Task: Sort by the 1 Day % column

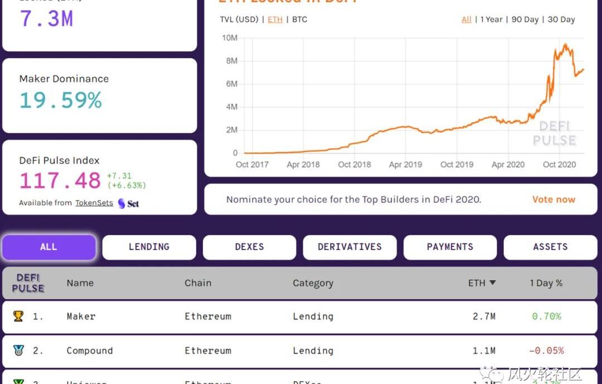Action: (546, 283)
